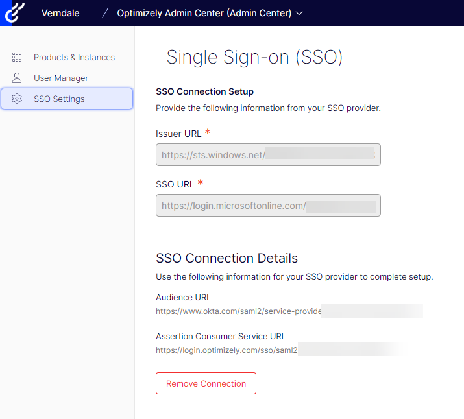
Task: Click 'Provide the following information' description text
Action: 268,108
